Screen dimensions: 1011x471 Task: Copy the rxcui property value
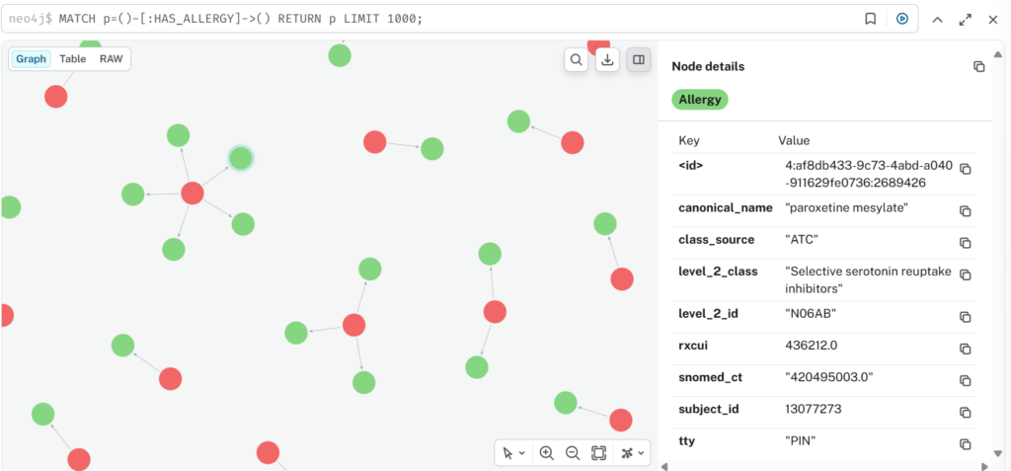pyautogui.click(x=966, y=349)
